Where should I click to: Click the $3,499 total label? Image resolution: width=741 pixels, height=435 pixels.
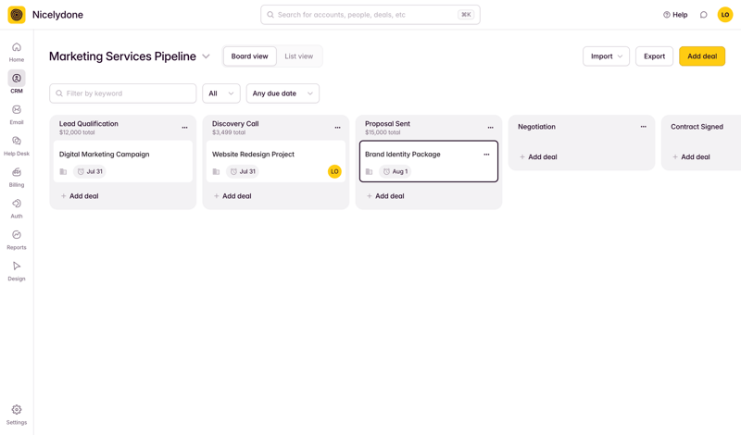click(229, 132)
